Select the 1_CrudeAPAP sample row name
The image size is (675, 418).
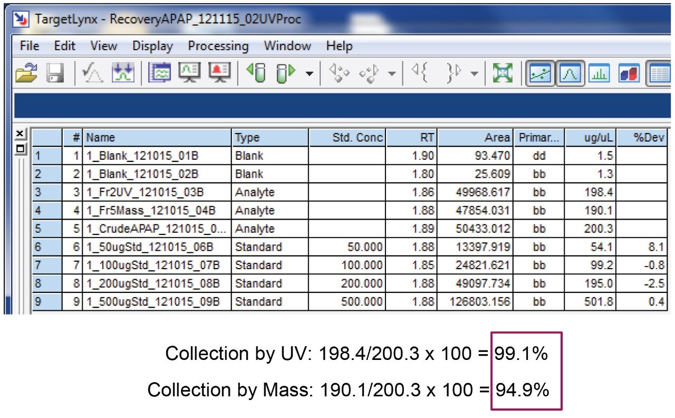click(x=157, y=229)
